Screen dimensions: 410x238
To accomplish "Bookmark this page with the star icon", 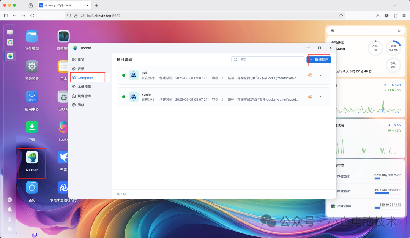I will [341, 16].
